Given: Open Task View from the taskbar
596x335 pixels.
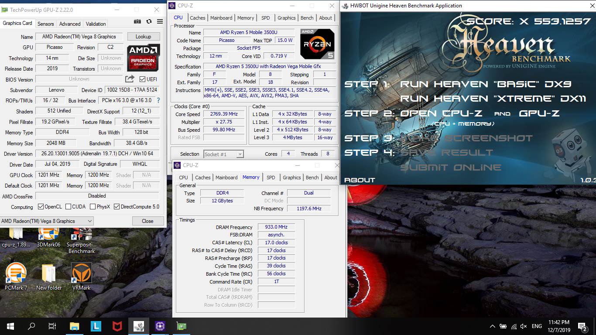Looking at the screenshot, I should 52,326.
